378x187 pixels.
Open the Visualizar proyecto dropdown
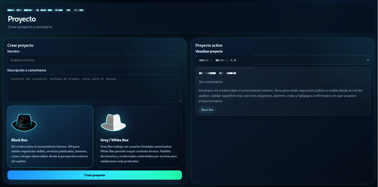pyautogui.click(x=283, y=60)
